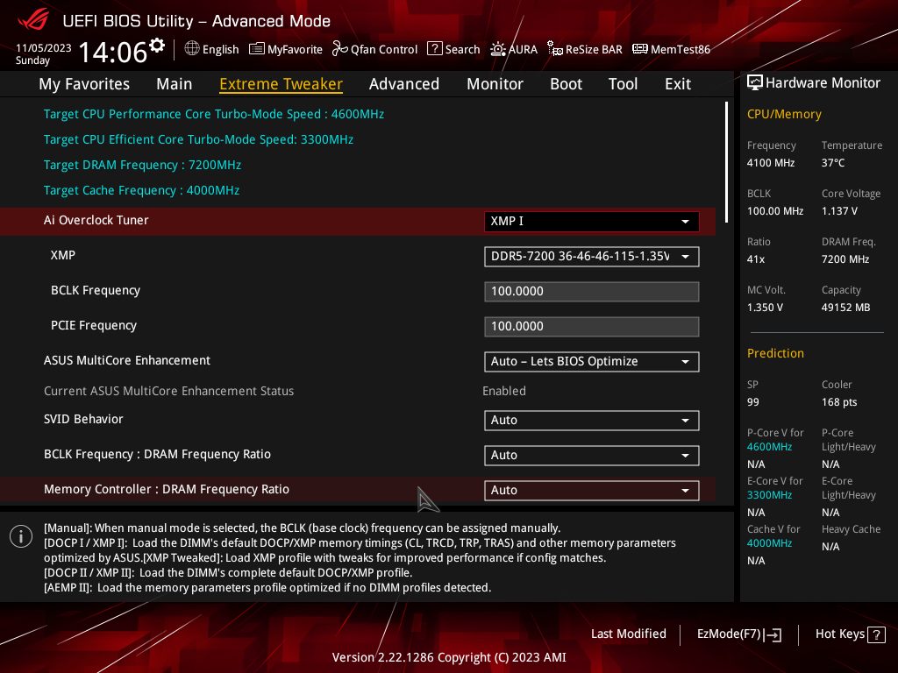The width and height of the screenshot is (898, 673).
Task: Click the 4000MHz Cache prediction link
Action: (x=769, y=543)
